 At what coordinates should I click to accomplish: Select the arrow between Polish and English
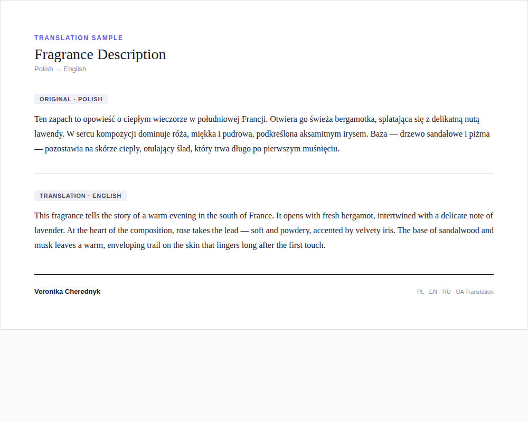[59, 69]
